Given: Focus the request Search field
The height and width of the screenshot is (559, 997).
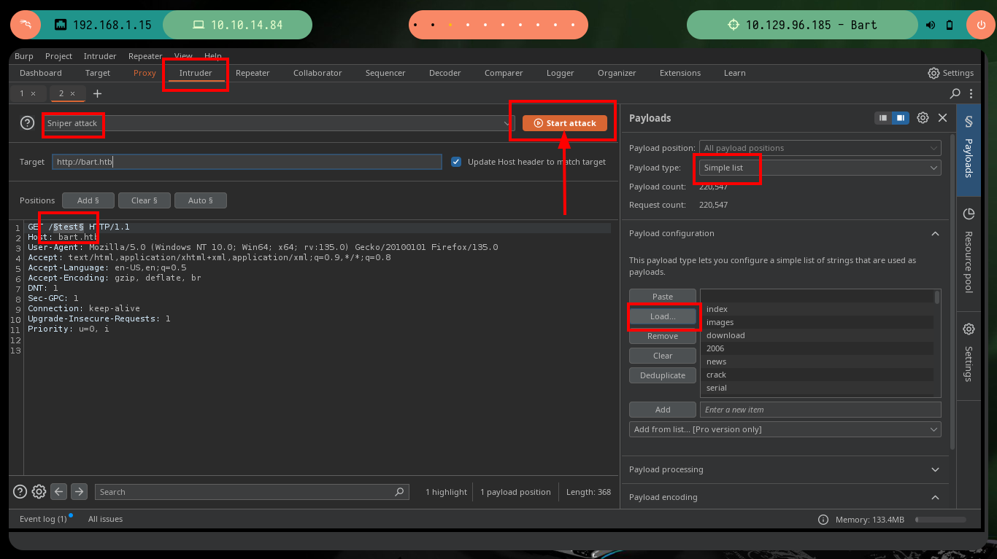Looking at the screenshot, I should 252,492.
